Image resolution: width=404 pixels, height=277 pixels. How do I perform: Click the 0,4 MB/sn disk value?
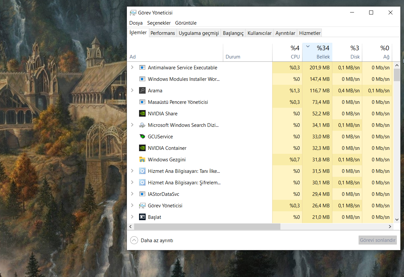click(x=347, y=91)
